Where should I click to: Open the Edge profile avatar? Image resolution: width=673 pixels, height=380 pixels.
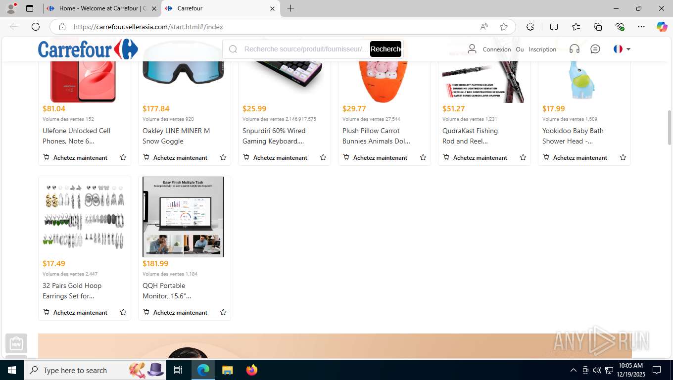coord(10,8)
